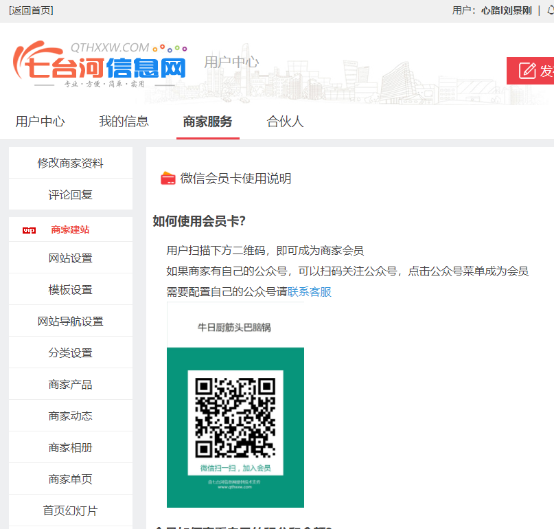The width and height of the screenshot is (554, 529).
Task: Open the 合伙人 tab
Action: pyautogui.click(x=285, y=122)
